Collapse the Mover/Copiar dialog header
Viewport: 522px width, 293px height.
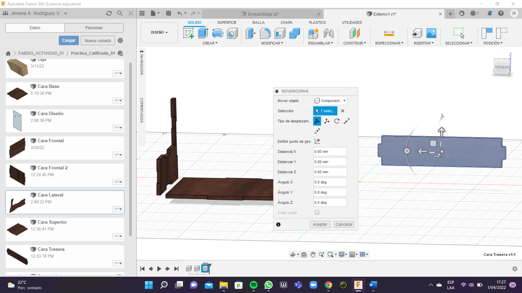pyautogui.click(x=277, y=91)
